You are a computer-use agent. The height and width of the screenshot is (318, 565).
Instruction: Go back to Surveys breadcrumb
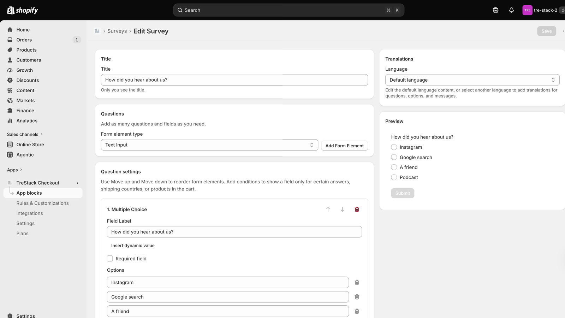(117, 31)
